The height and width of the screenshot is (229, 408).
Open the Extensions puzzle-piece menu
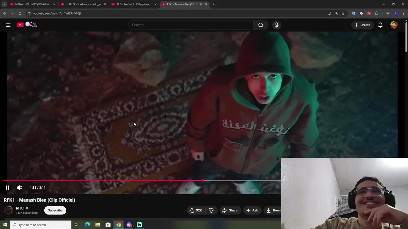click(x=377, y=13)
